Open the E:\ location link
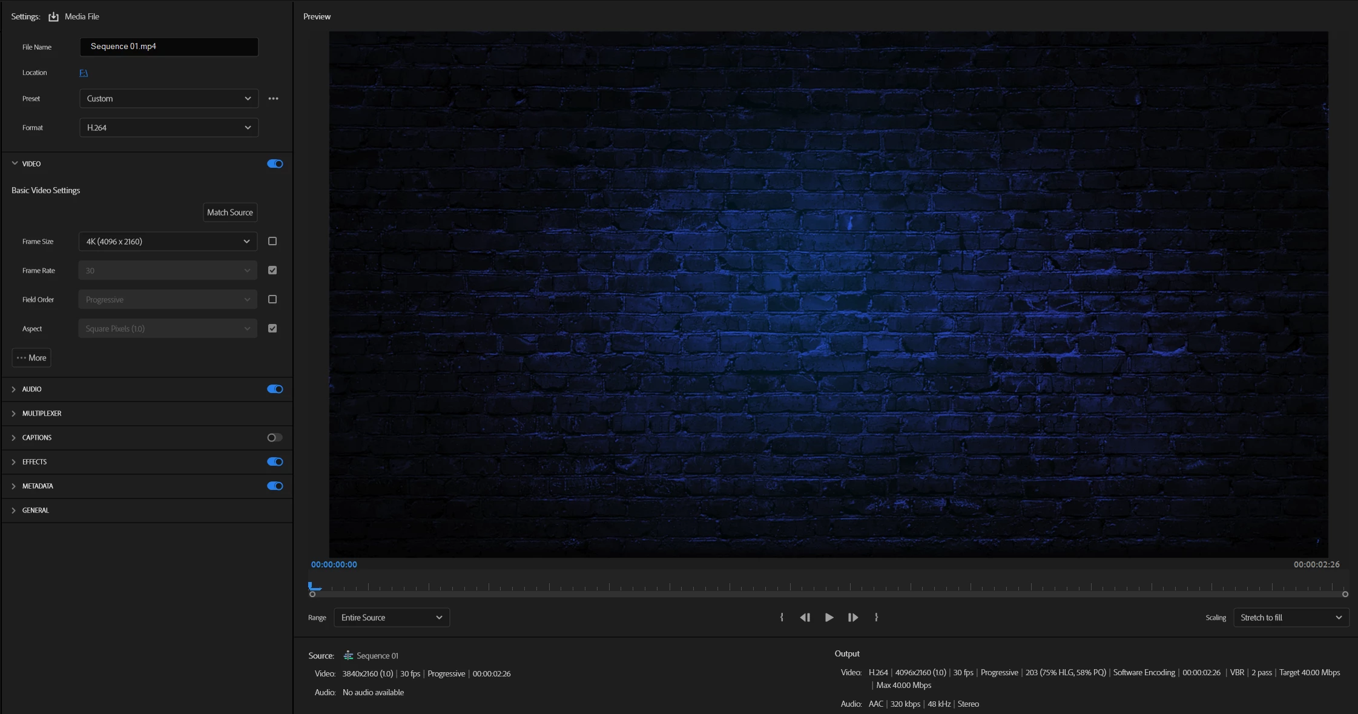Screen dimensions: 1358x714 84,73
